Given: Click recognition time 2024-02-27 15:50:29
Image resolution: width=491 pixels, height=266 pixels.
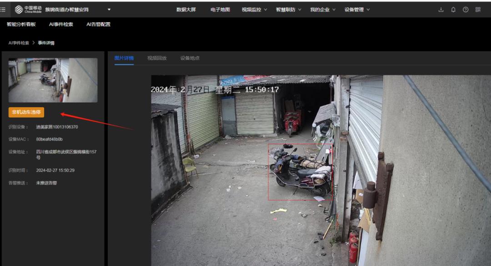Looking at the screenshot, I should pyautogui.click(x=55, y=170).
